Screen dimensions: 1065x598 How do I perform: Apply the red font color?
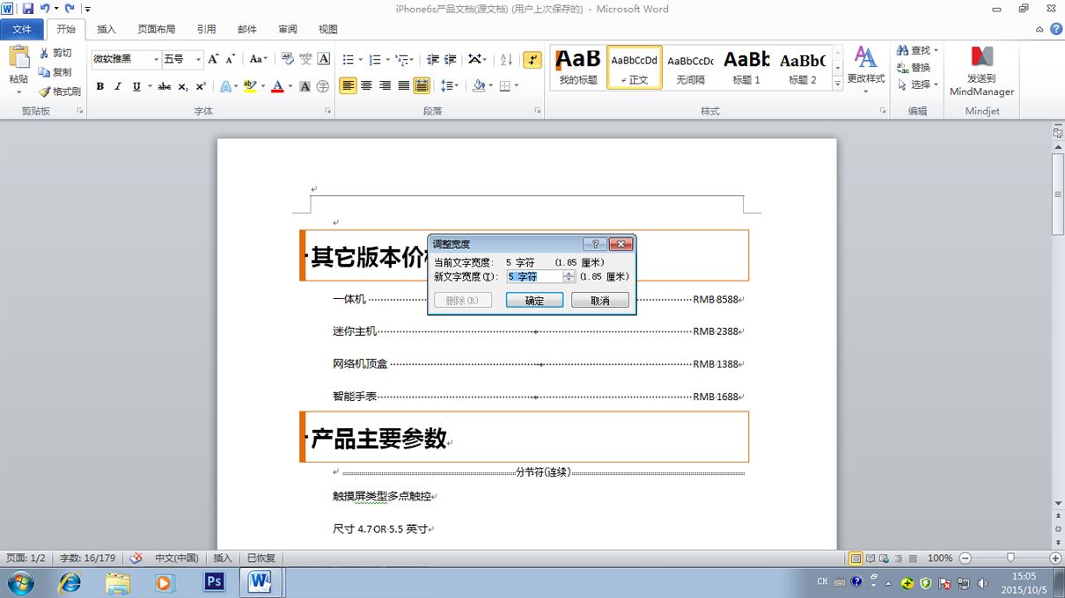[x=277, y=86]
